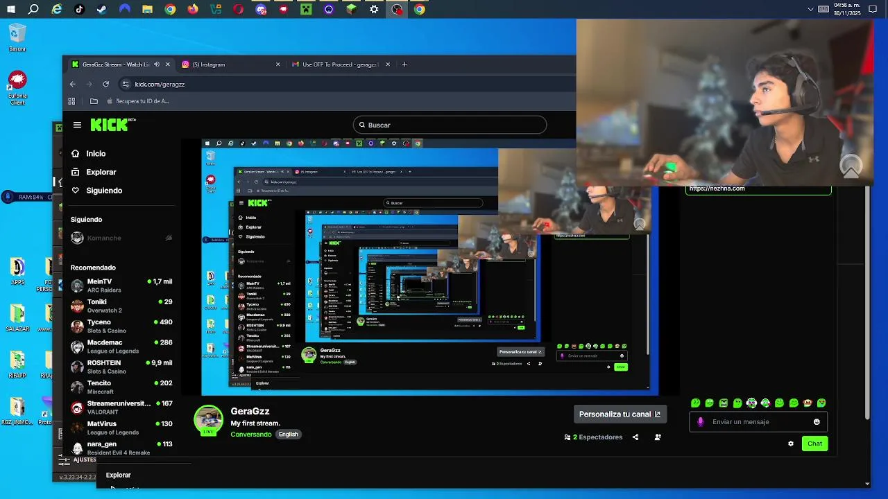Image resolution: width=888 pixels, height=499 pixels.
Task: Open Siguiendo in Kick sidebar
Action: click(x=97, y=191)
